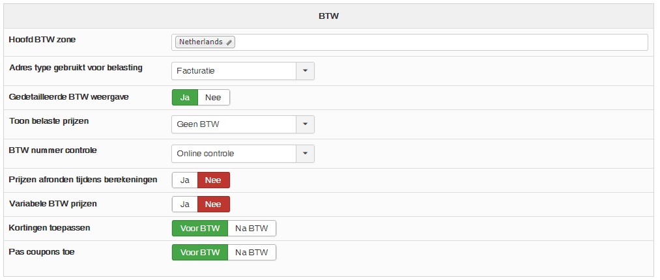Set Gedetailleerde BTW weergave to Nee
660x280 pixels.
(x=213, y=98)
